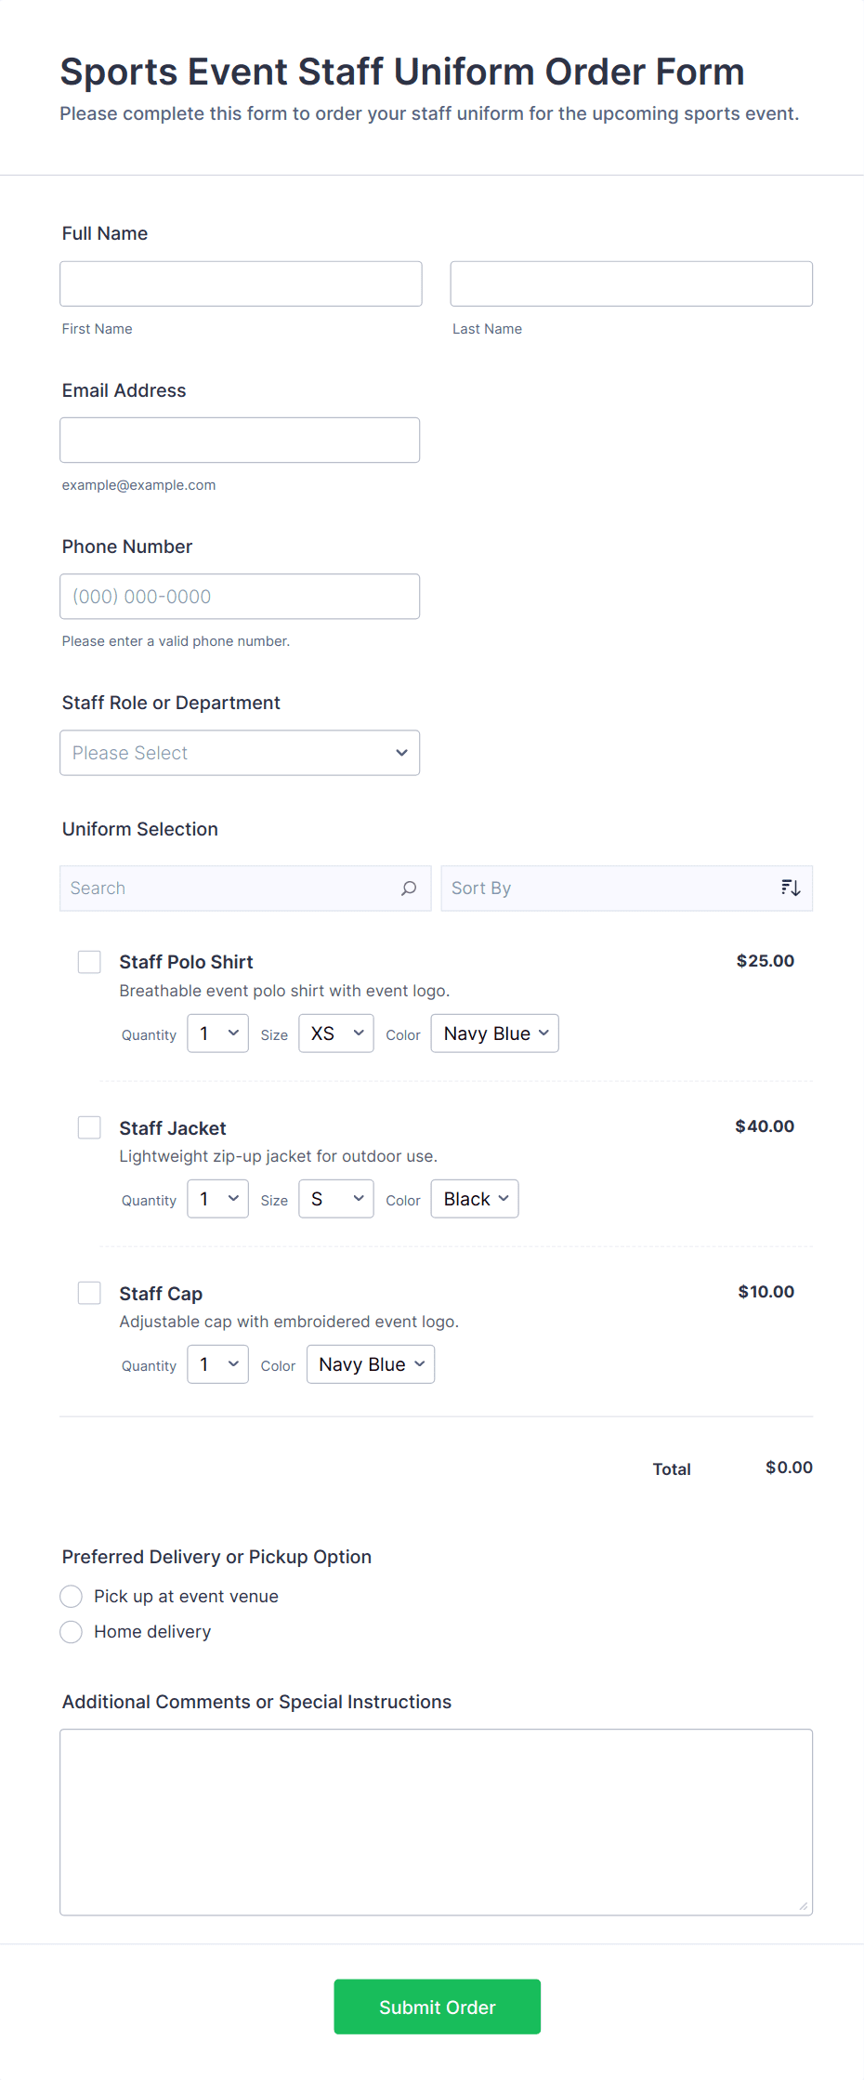The width and height of the screenshot is (864, 2080).
Task: Click the Email Address input
Action: [240, 440]
